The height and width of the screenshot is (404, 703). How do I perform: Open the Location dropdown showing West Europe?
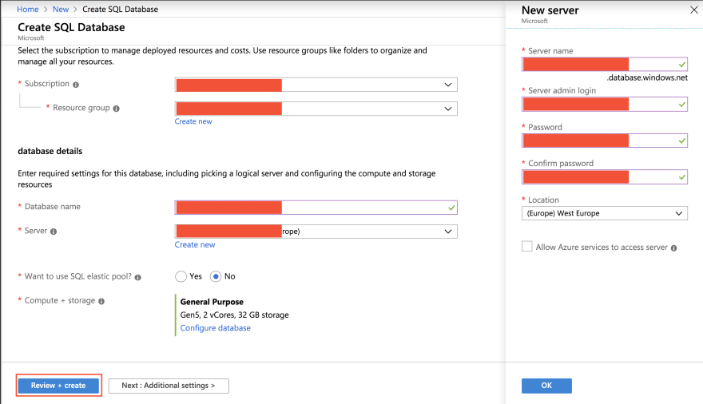(x=605, y=213)
